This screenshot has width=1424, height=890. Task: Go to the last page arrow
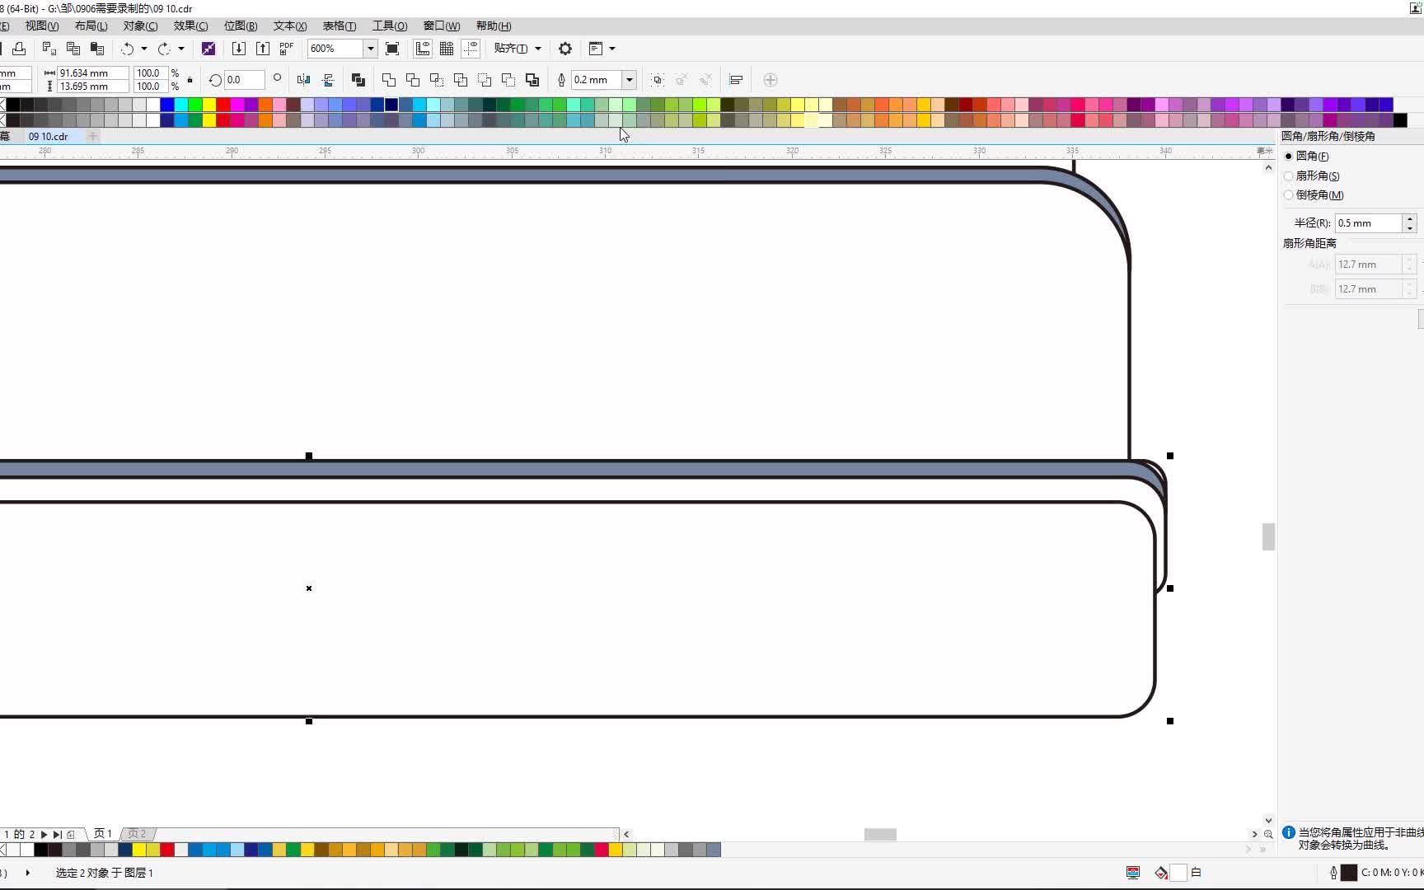(57, 834)
